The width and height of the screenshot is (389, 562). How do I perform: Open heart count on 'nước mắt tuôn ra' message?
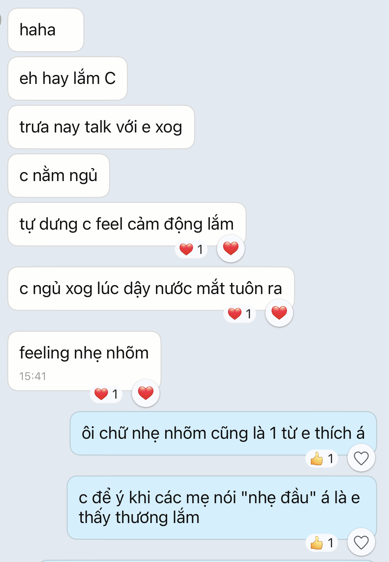tap(240, 314)
